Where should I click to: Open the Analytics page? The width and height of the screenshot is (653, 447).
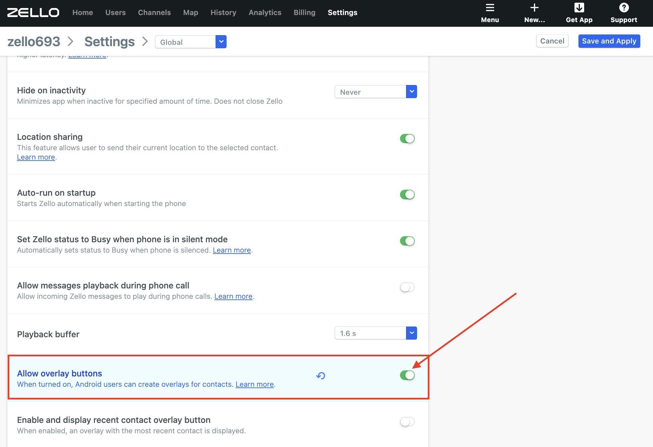point(265,13)
